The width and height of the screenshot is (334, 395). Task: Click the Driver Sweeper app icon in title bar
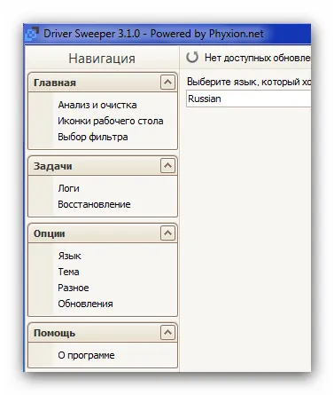pyautogui.click(x=32, y=33)
